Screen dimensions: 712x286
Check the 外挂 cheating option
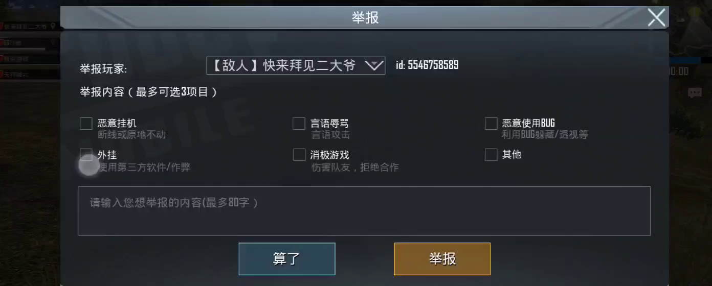click(x=86, y=155)
